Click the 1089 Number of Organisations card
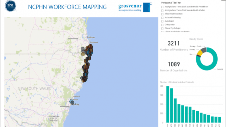Screen dimensions: 226x127 pyautogui.click(x=173, y=66)
